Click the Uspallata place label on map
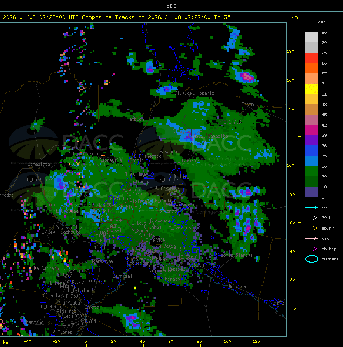The height and width of the screenshot is (347, 343). (x=39, y=164)
